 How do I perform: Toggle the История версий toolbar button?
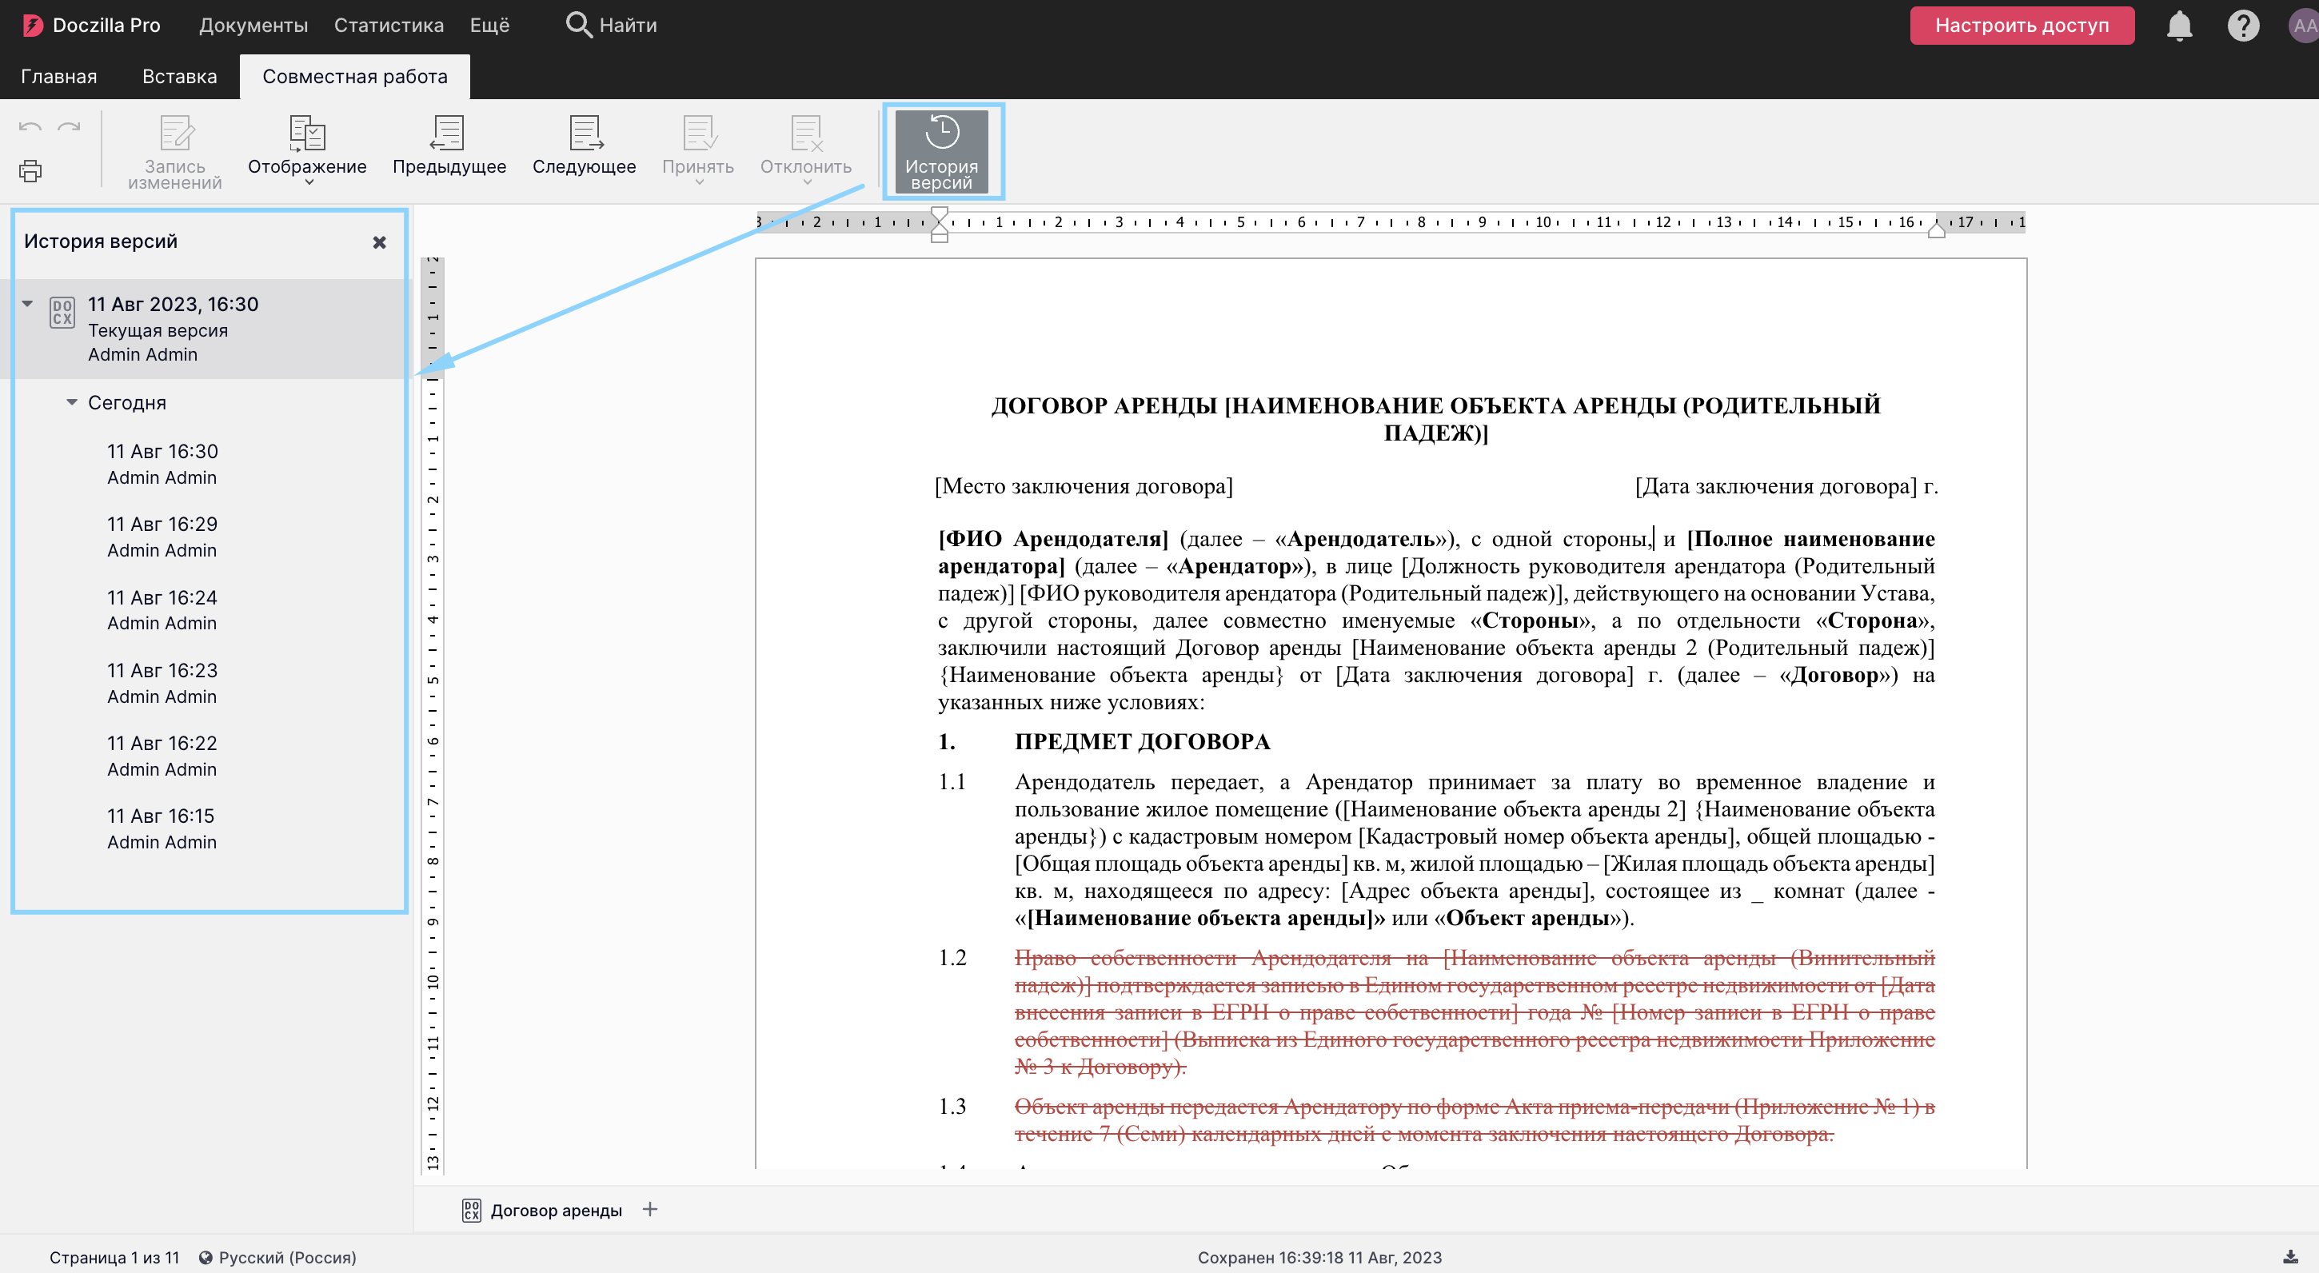pyautogui.click(x=940, y=151)
